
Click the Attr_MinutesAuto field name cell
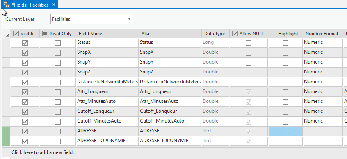coord(107,102)
